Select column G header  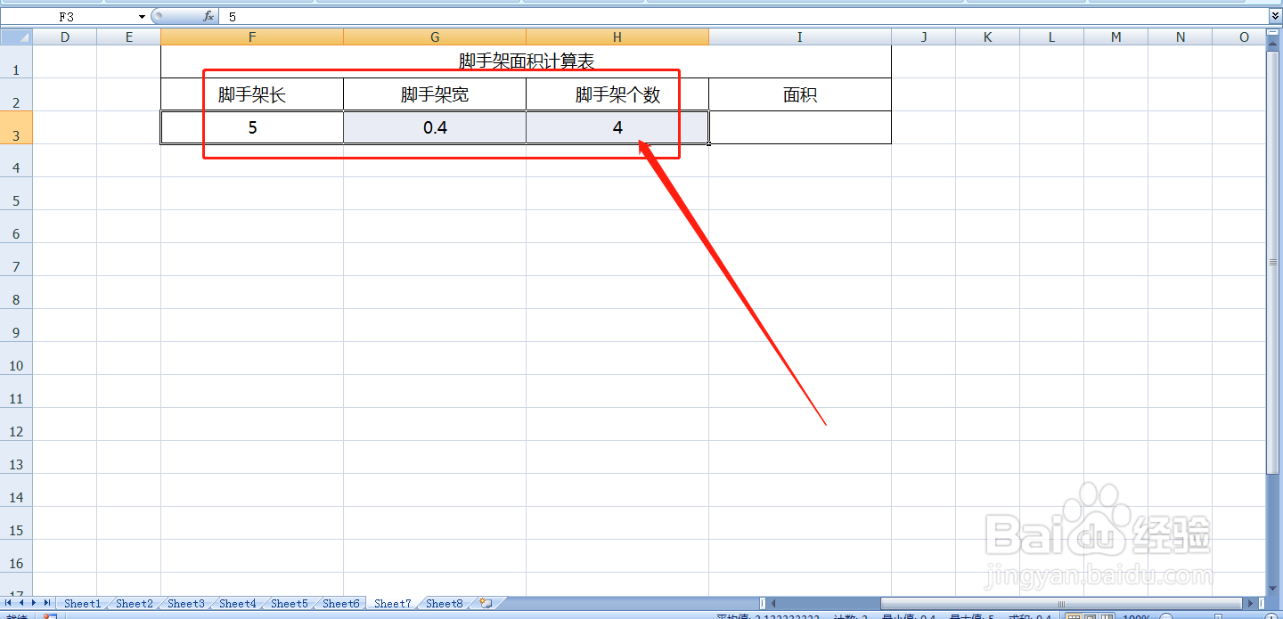point(435,37)
